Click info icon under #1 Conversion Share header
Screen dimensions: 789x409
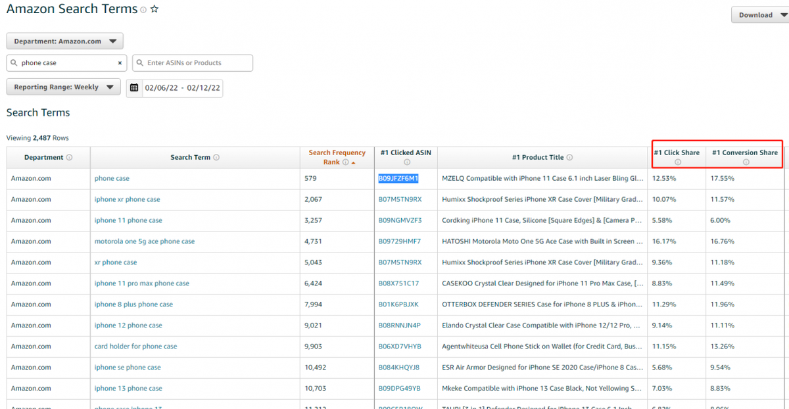tap(746, 162)
